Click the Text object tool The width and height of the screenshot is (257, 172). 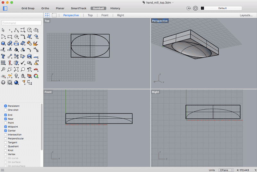tap(3, 56)
